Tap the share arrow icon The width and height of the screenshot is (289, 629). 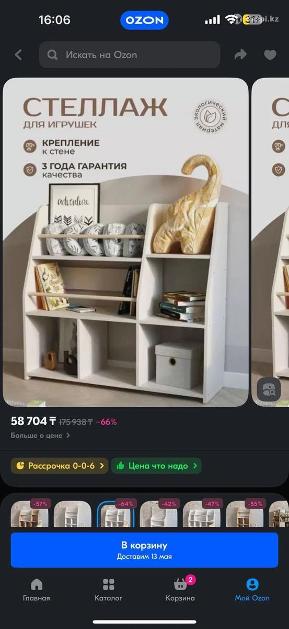pyautogui.click(x=240, y=55)
